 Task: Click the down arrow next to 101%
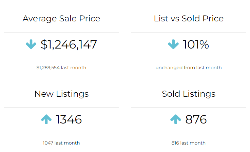173,44
